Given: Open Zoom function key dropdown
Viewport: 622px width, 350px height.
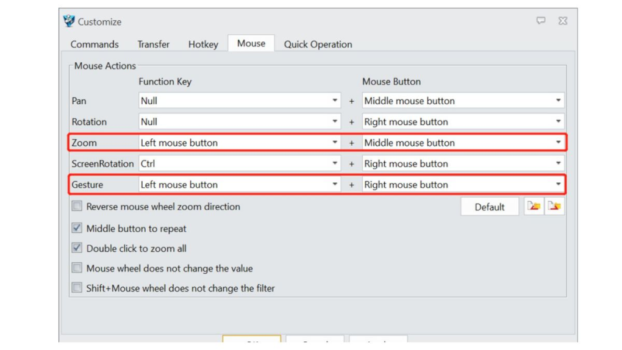Looking at the screenshot, I should click(240, 143).
